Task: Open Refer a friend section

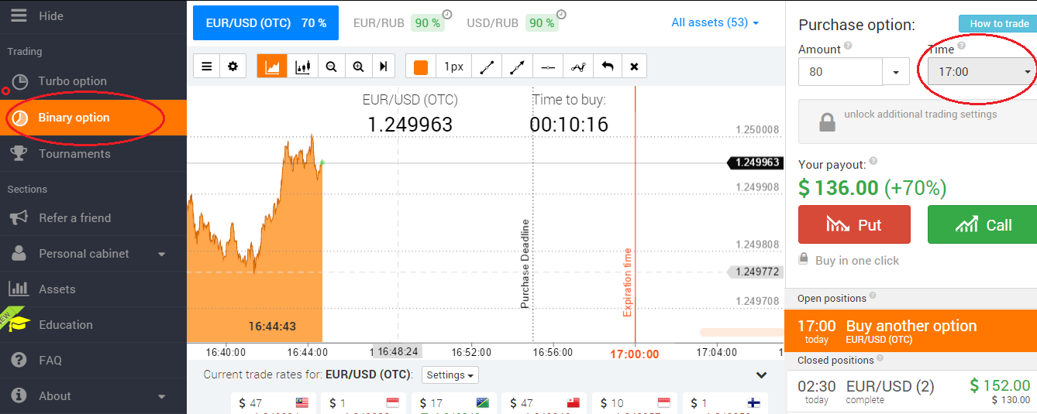Action: coord(93,218)
